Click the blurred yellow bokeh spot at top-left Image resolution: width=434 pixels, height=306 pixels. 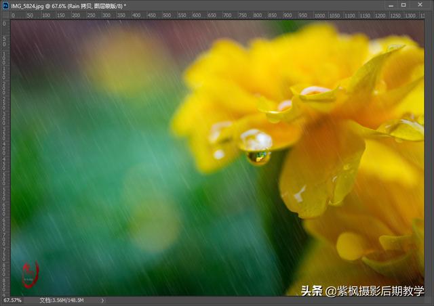pos(124,60)
